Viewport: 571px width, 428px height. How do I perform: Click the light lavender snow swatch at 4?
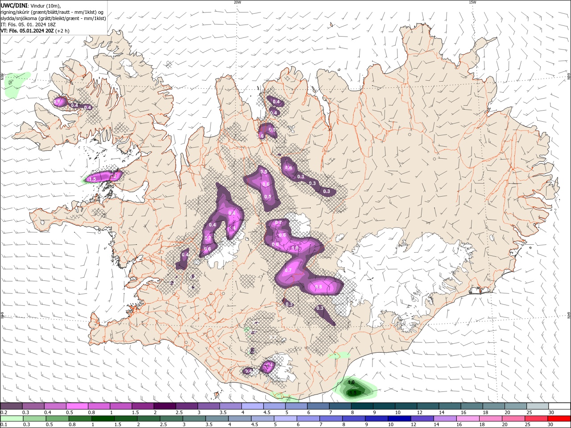[252, 406]
